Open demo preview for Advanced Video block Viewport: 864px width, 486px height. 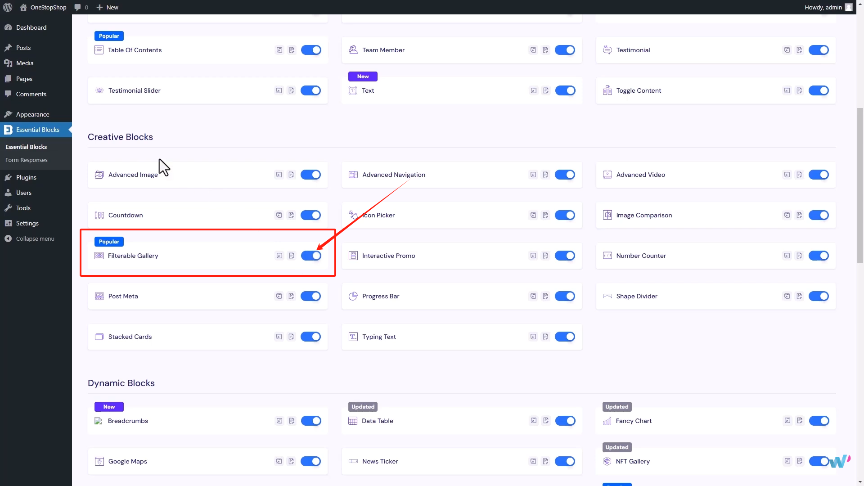(787, 175)
